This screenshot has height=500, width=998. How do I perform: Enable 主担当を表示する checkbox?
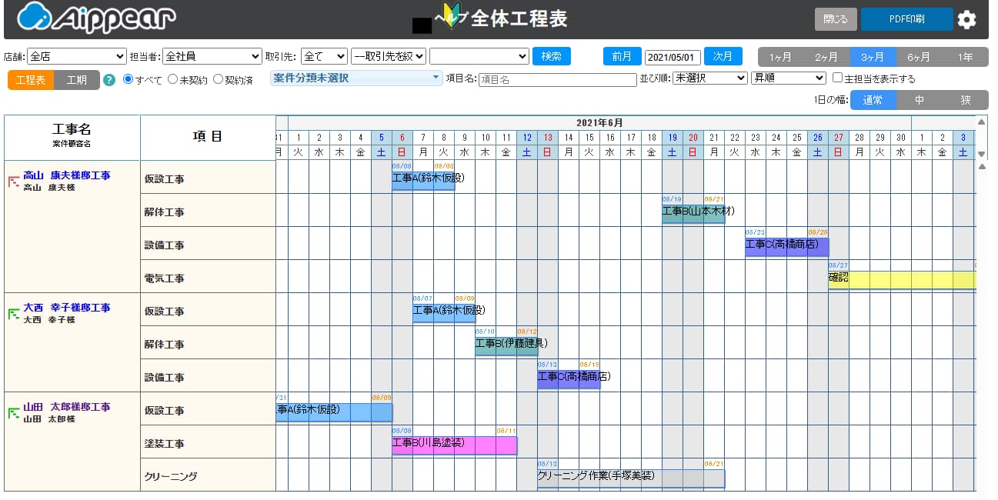[x=838, y=78]
